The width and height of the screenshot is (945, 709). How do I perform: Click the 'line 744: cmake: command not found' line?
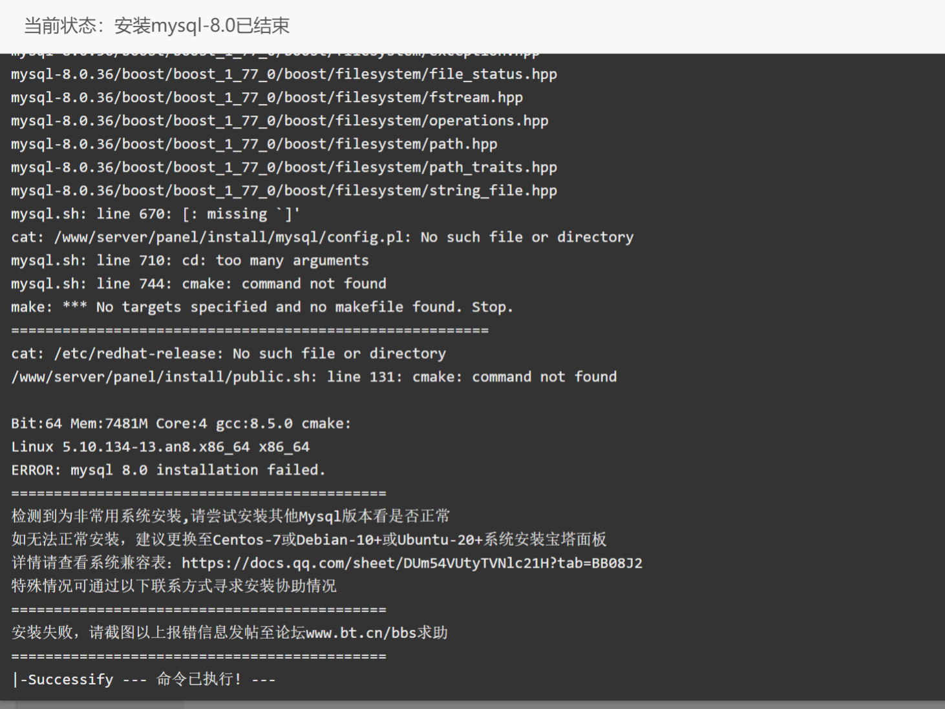click(x=198, y=283)
